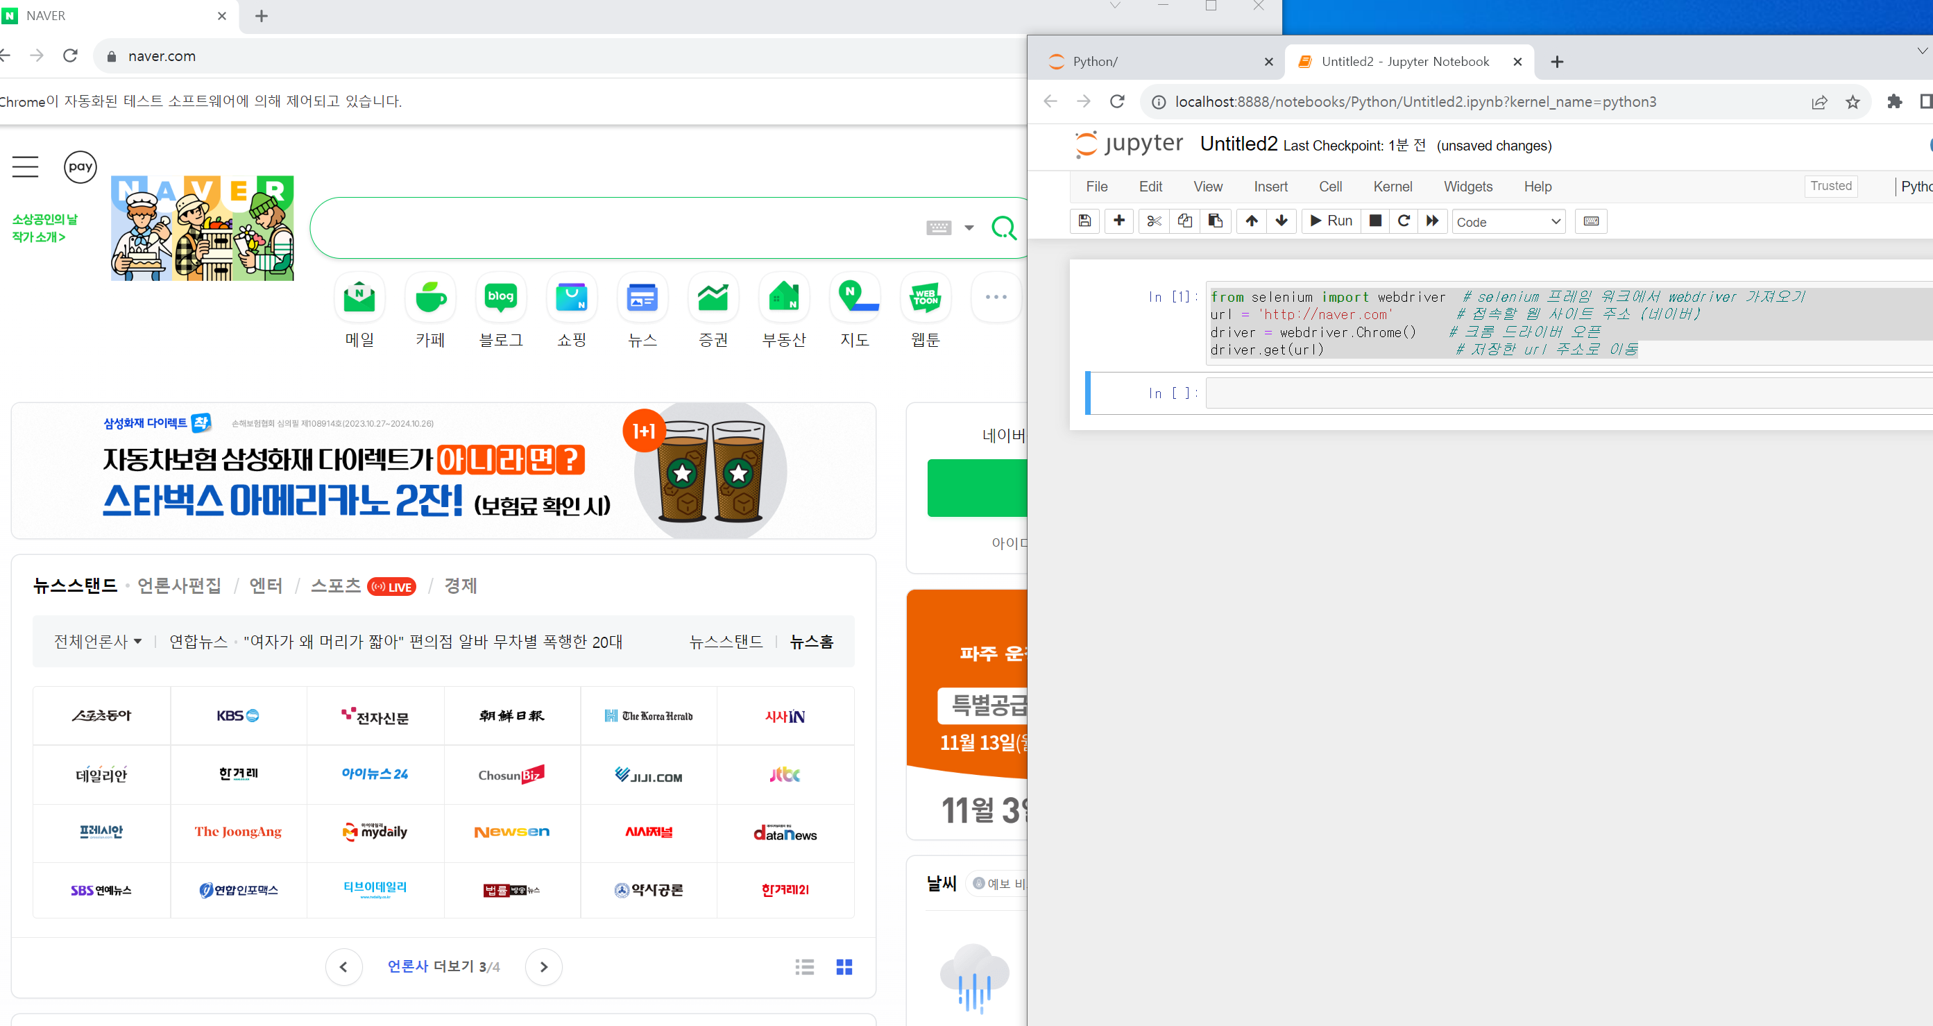Open the Code cell type dropdown
The width and height of the screenshot is (1933, 1026).
1508,221
